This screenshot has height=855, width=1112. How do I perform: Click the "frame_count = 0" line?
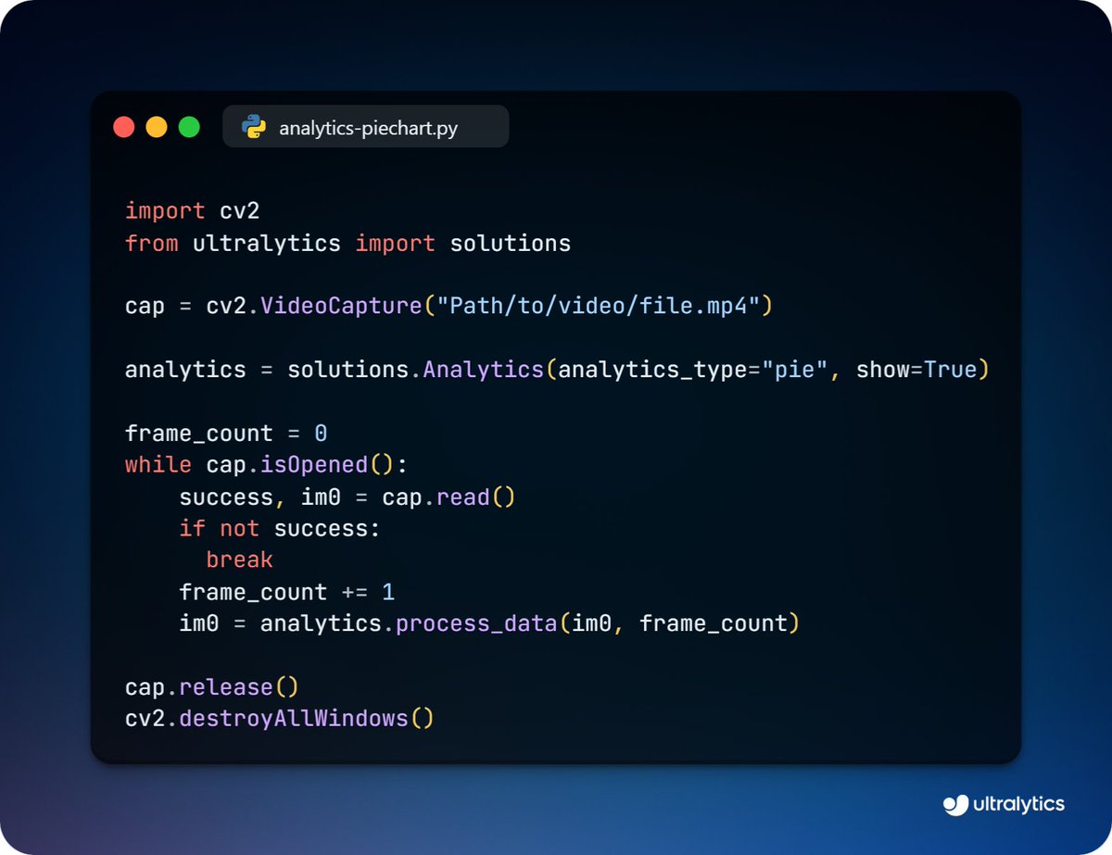[x=226, y=434]
